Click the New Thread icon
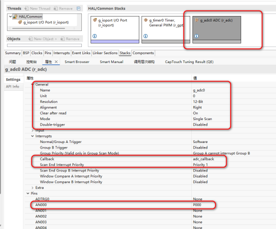Screen dimensions: 276x229 click(x=26, y=8)
